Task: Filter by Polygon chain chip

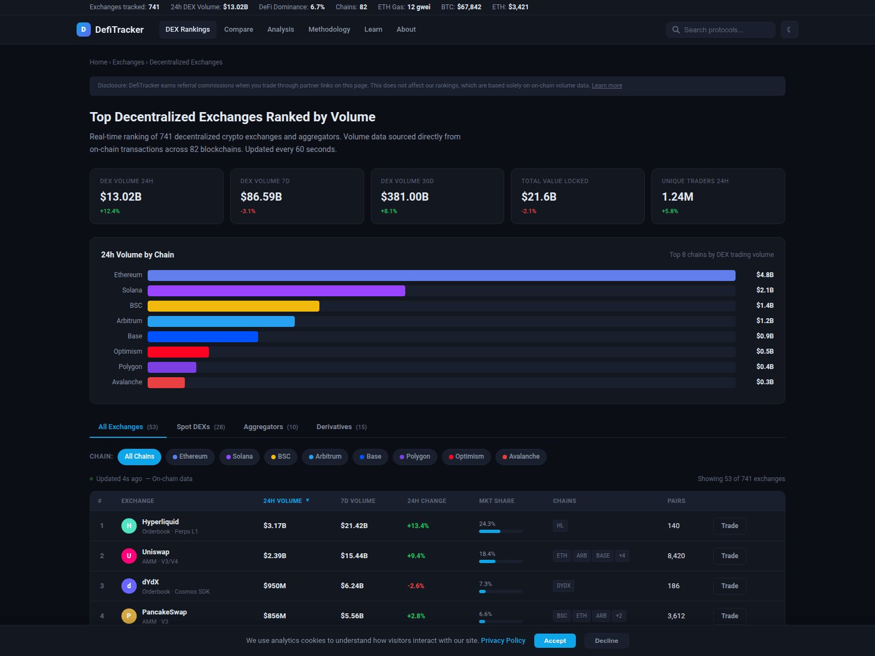Action: coord(415,456)
